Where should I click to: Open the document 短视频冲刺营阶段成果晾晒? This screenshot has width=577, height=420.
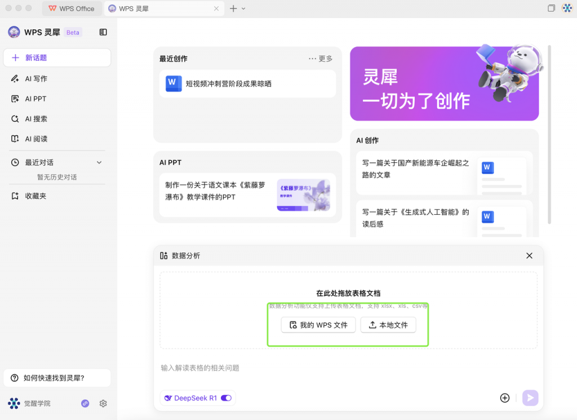248,83
